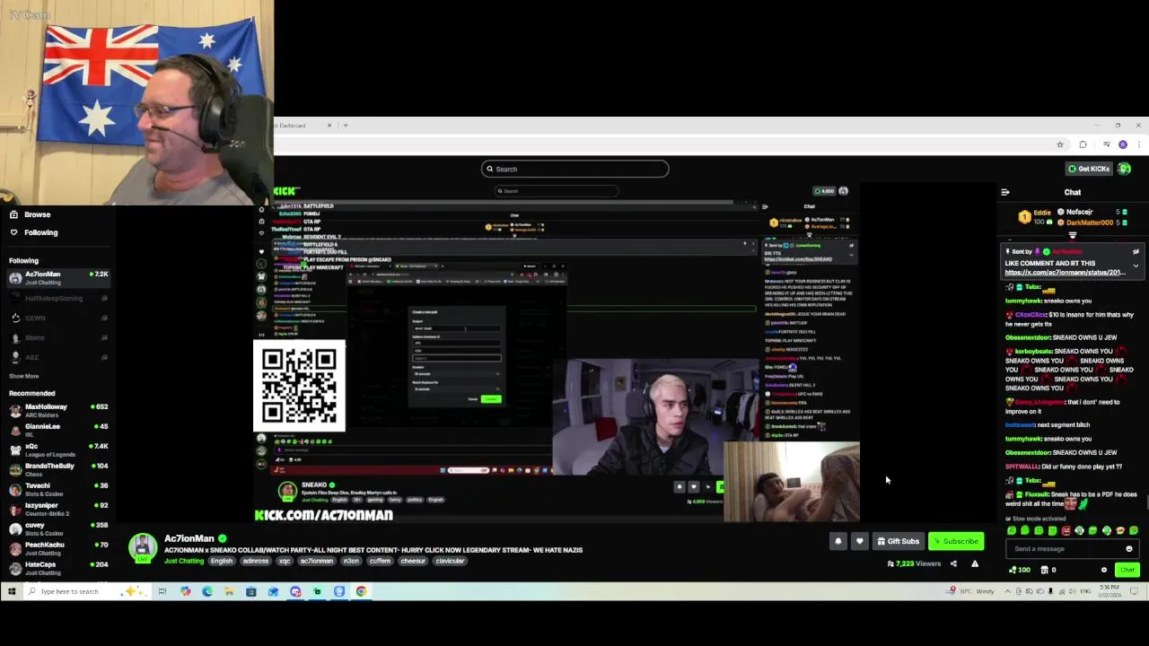This screenshot has height=646, width=1149.
Task: Open Chrome media control icon
Action: [x=1106, y=144]
